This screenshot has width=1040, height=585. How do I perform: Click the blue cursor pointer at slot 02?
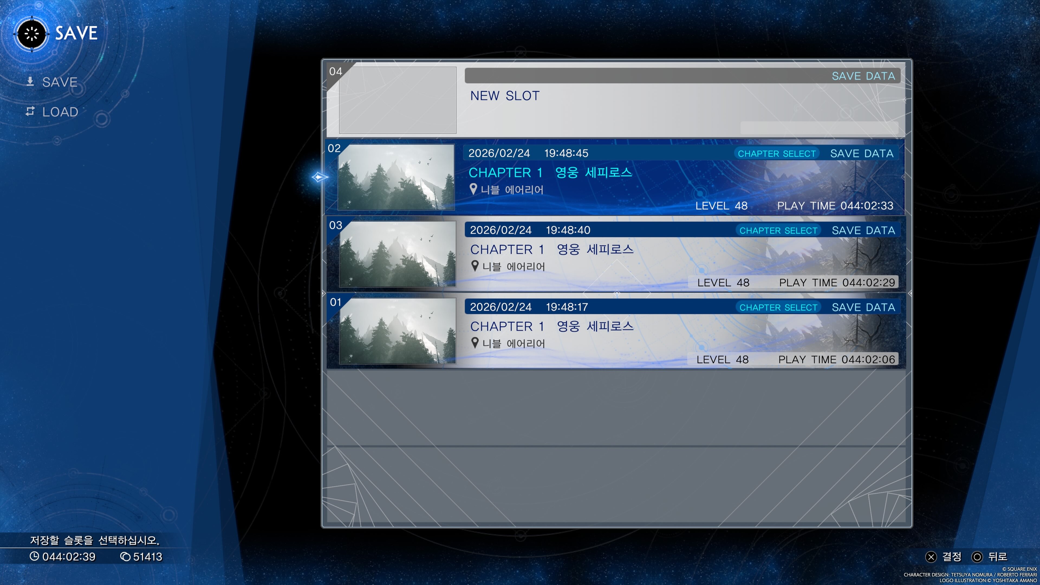[x=319, y=177]
